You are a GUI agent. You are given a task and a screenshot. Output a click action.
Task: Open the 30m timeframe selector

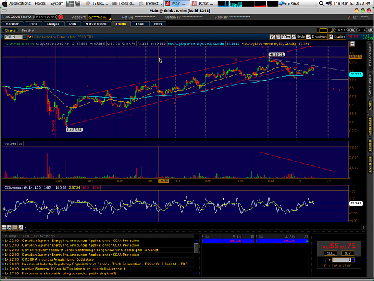(286, 37)
